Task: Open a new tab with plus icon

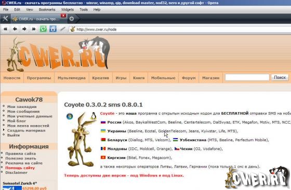Action: tap(72, 19)
